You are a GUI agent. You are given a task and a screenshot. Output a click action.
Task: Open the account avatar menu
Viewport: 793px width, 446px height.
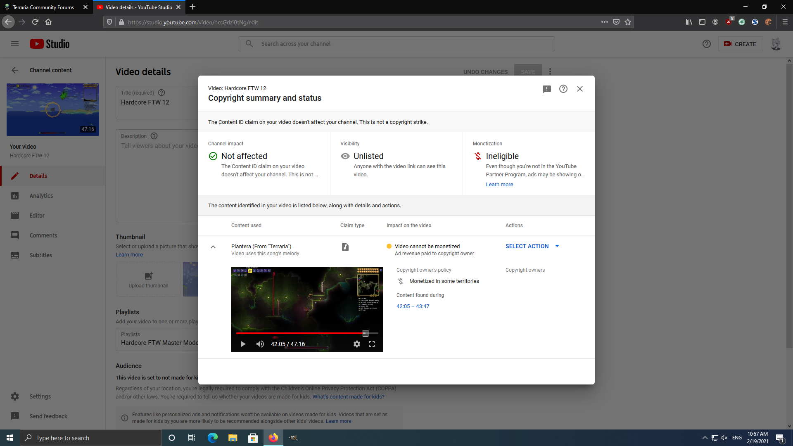point(776,44)
